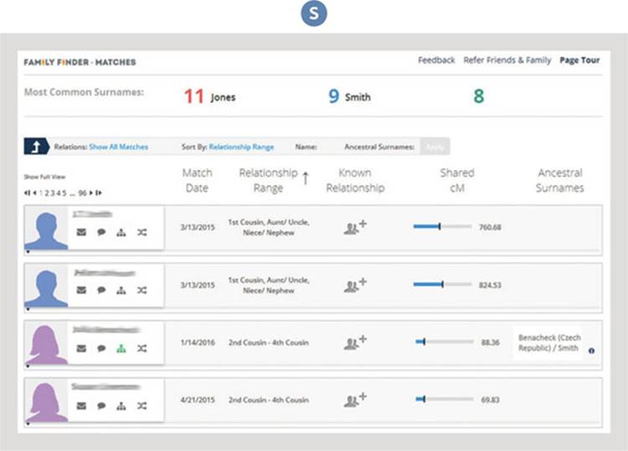Image resolution: width=628 pixels, height=451 pixels.
Task: Add known relationship for the 760.68 cM match
Action: pyautogui.click(x=356, y=227)
